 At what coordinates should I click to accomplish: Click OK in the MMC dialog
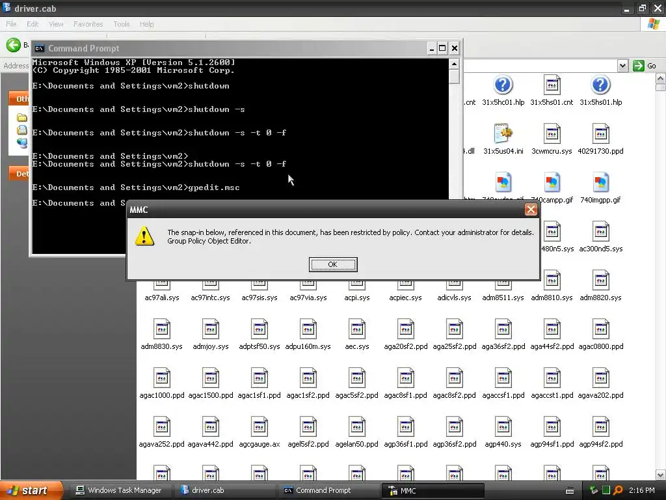point(332,264)
